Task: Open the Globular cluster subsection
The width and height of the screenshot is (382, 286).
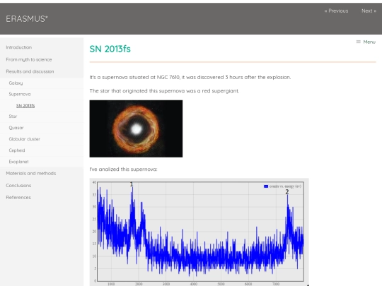Action: (24, 139)
